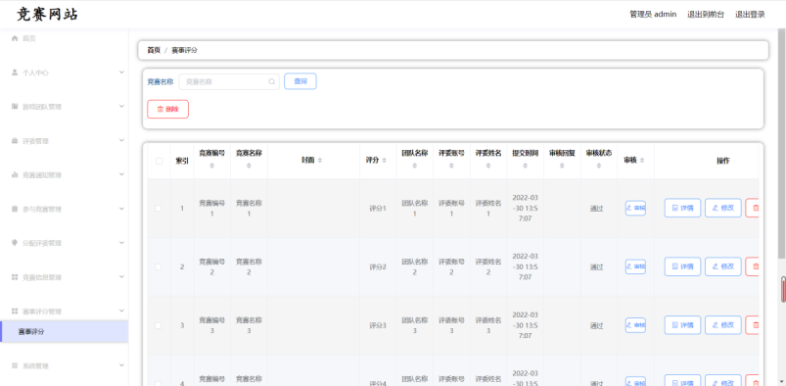Focus the 竞赛名称 search input field
The width and height of the screenshot is (786, 386).
pos(229,81)
